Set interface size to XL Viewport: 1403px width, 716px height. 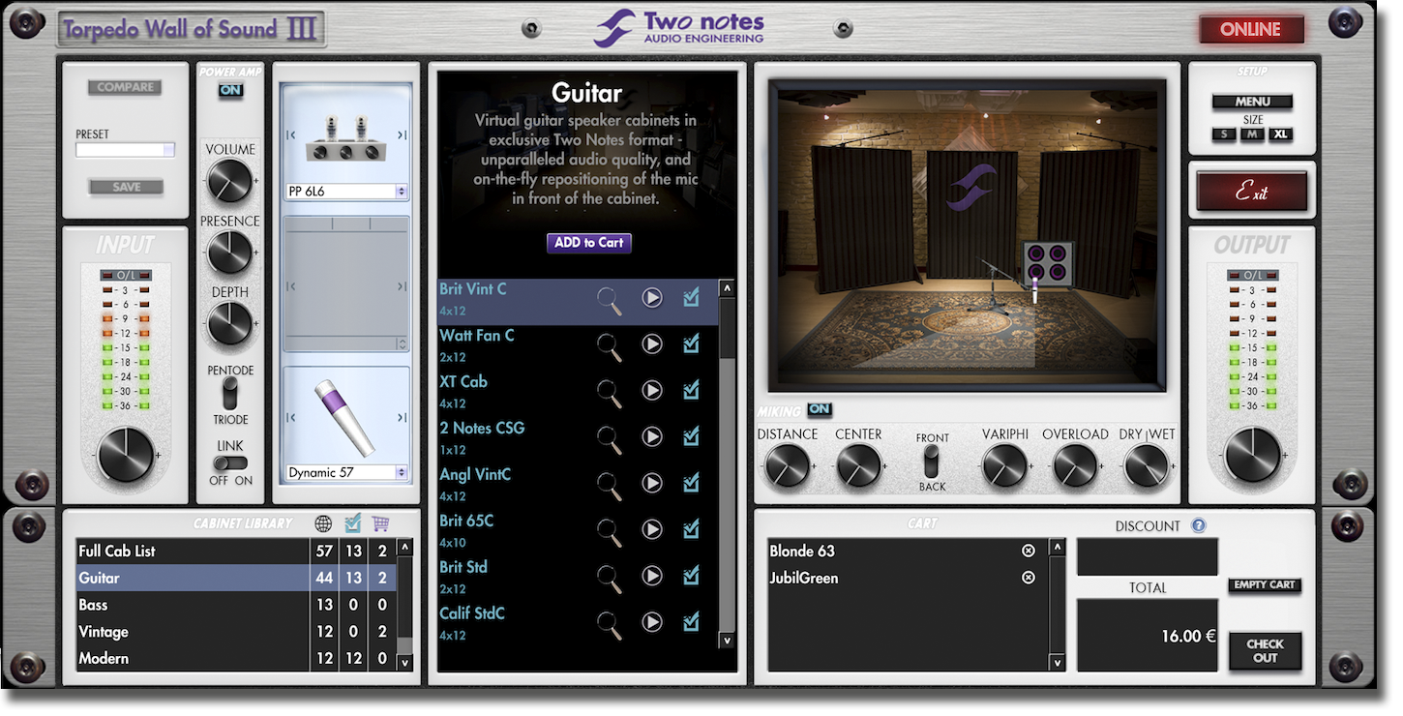point(1281,134)
